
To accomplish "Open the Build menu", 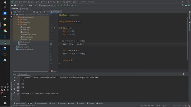I will pyautogui.click(x=50, y=2).
